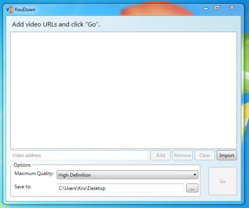Open the browse folder button with ellipsis
The width and height of the screenshot is (249, 208).
192,188
